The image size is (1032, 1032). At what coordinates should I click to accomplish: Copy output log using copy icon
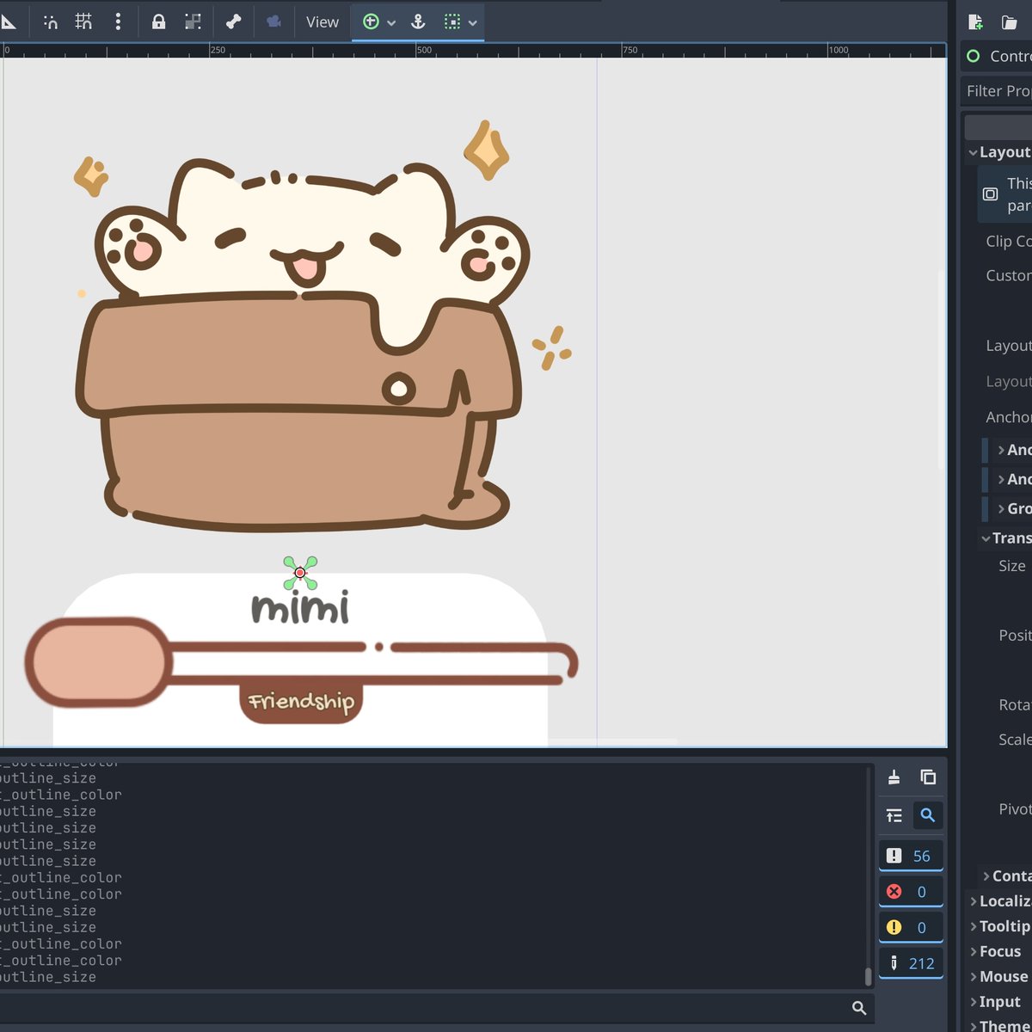(928, 777)
